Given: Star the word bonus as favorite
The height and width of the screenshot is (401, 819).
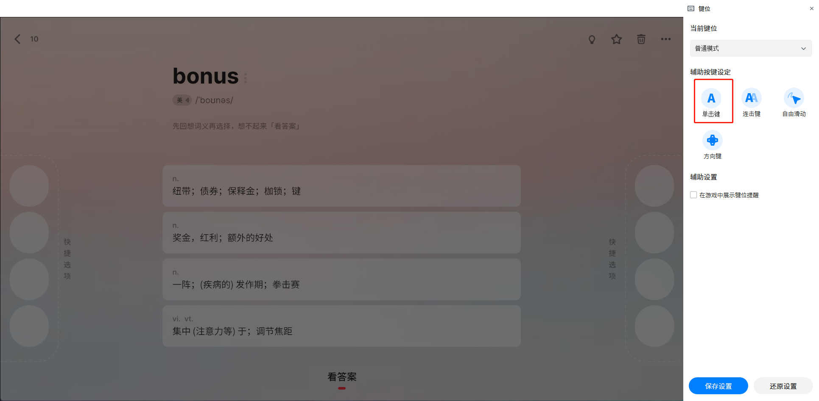Looking at the screenshot, I should click(x=616, y=39).
